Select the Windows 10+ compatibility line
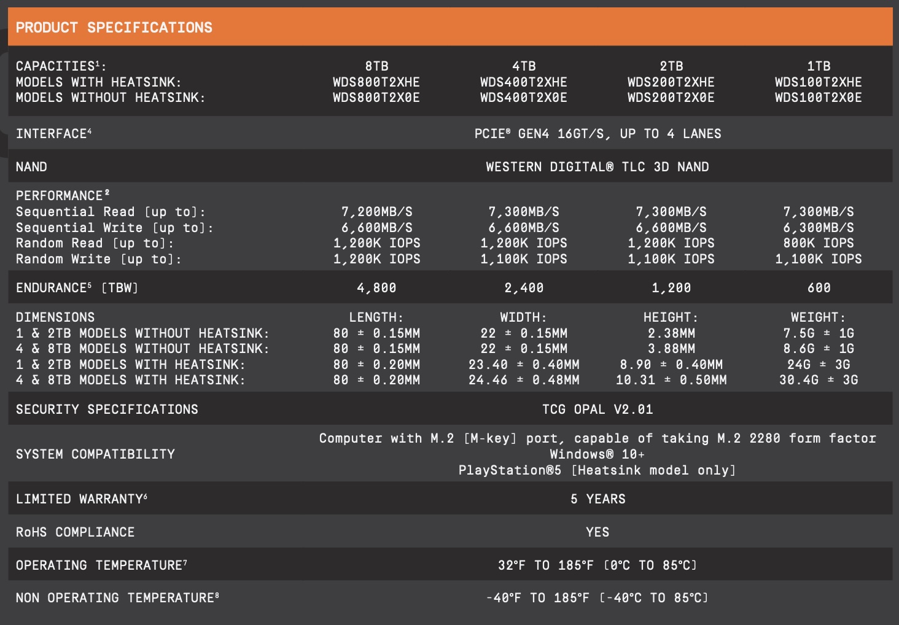Viewport: 899px width, 625px height. 597,454
